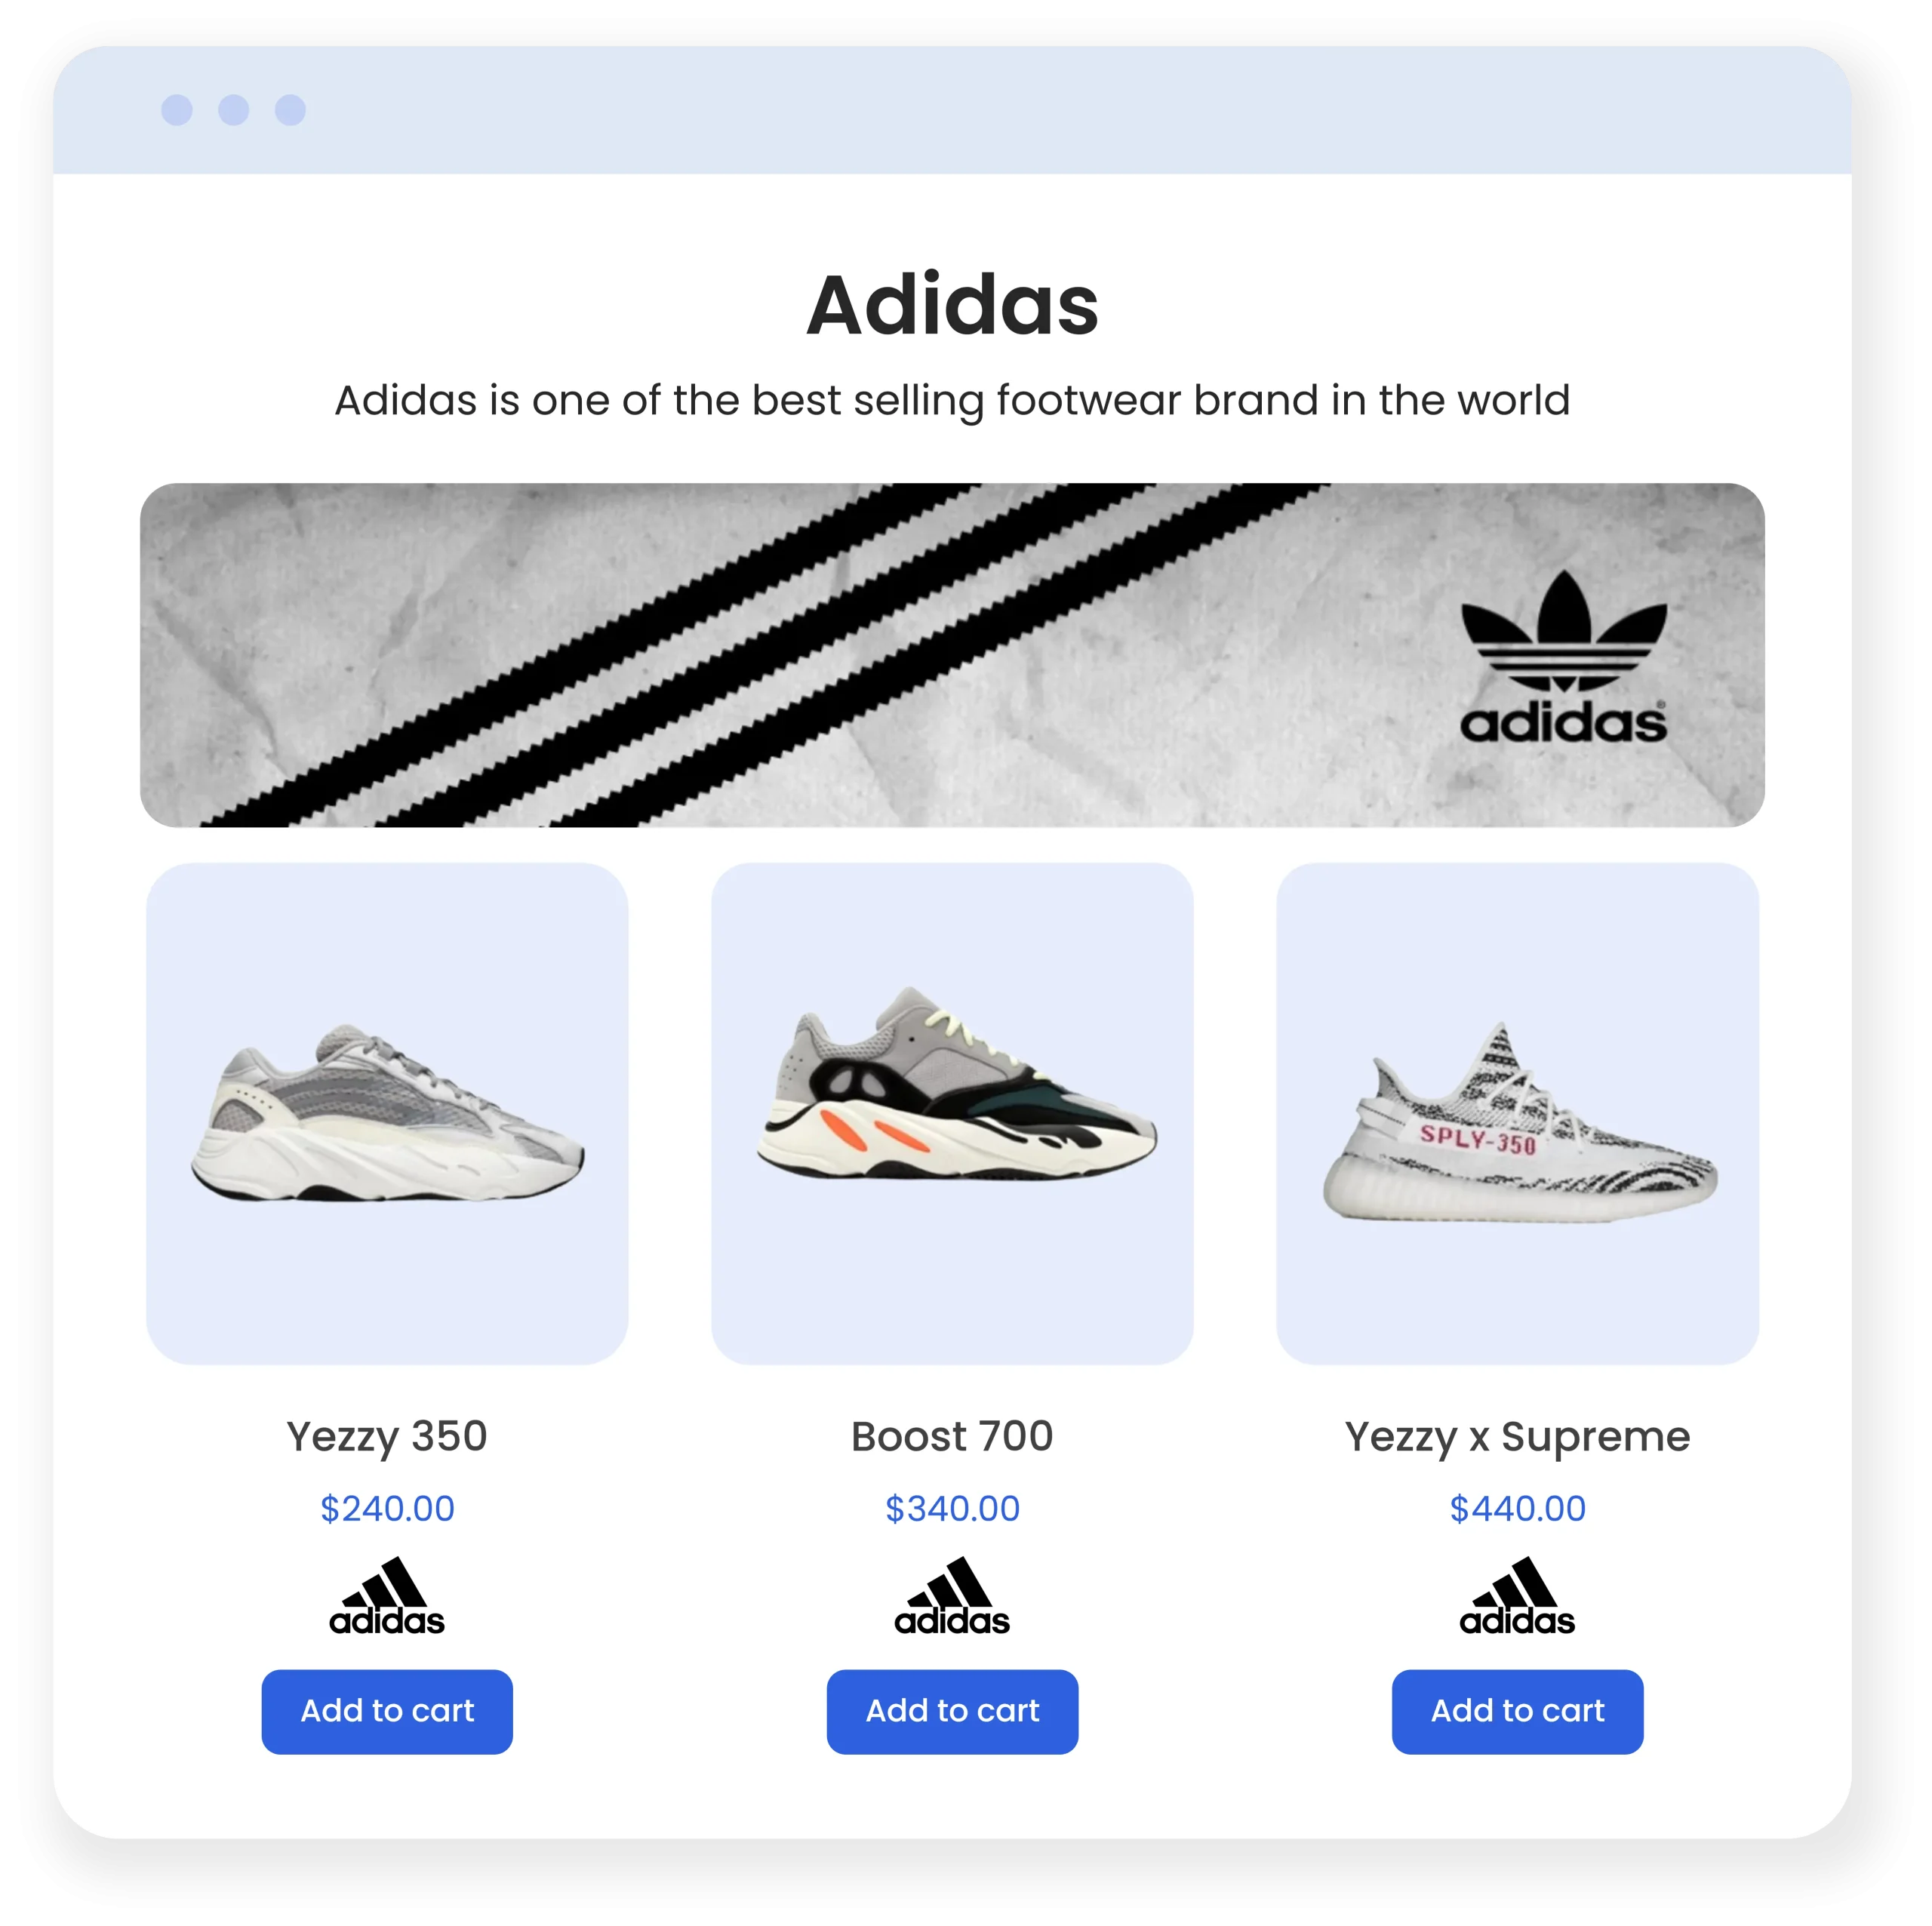The width and height of the screenshot is (1932, 1926).
Task: Click the $340.00 price
Action: 952,1508
